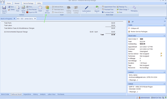Click flag icon next to Service Advisor
The image size is (167, 99).
tap(161, 53)
